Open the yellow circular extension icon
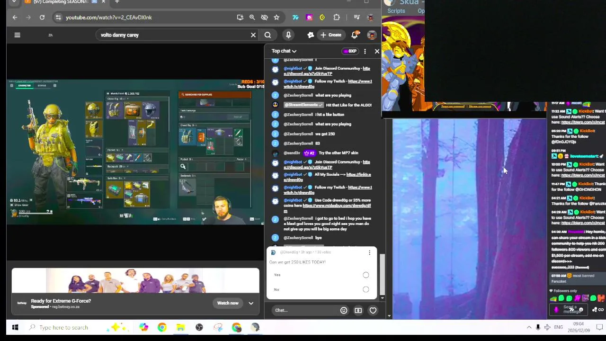The height and width of the screenshot is (341, 606). point(322,18)
